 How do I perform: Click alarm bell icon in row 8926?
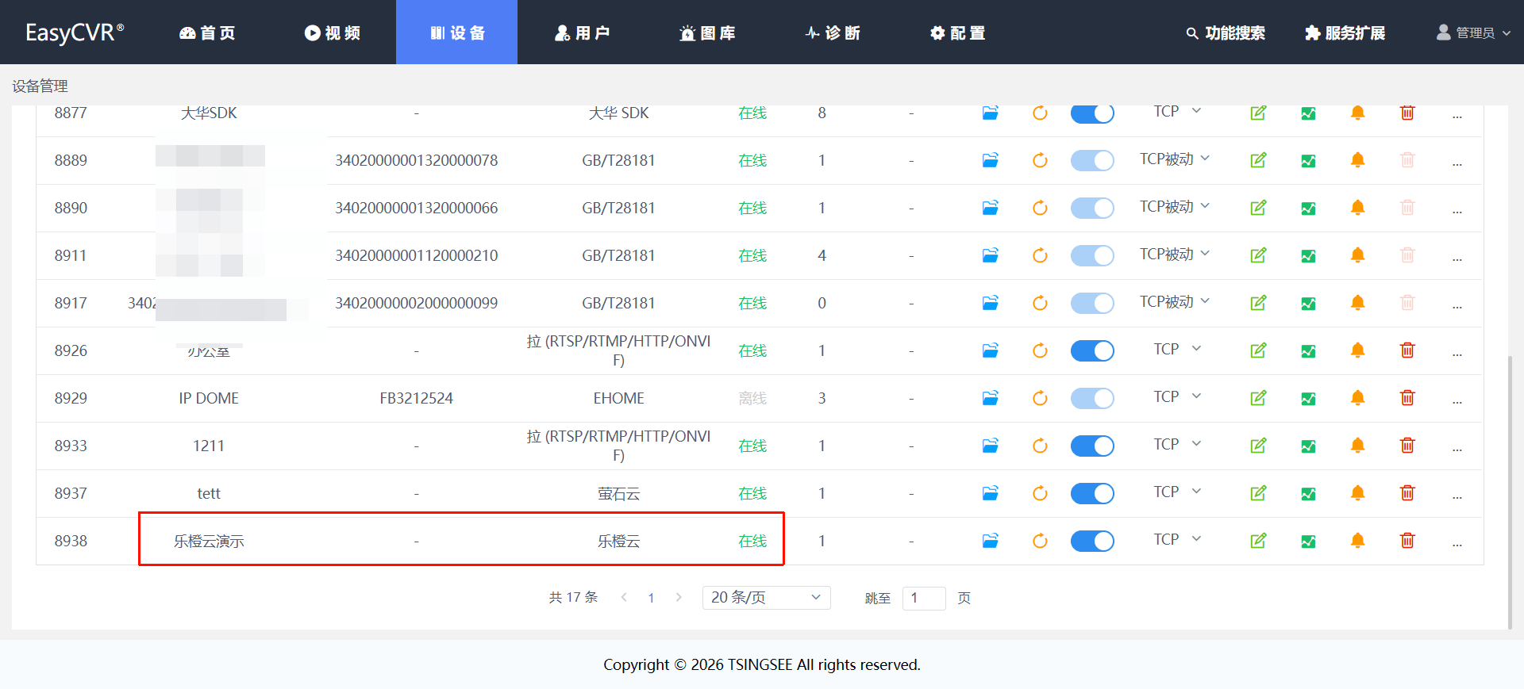point(1357,350)
